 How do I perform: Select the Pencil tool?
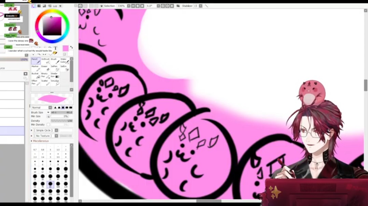36,61
